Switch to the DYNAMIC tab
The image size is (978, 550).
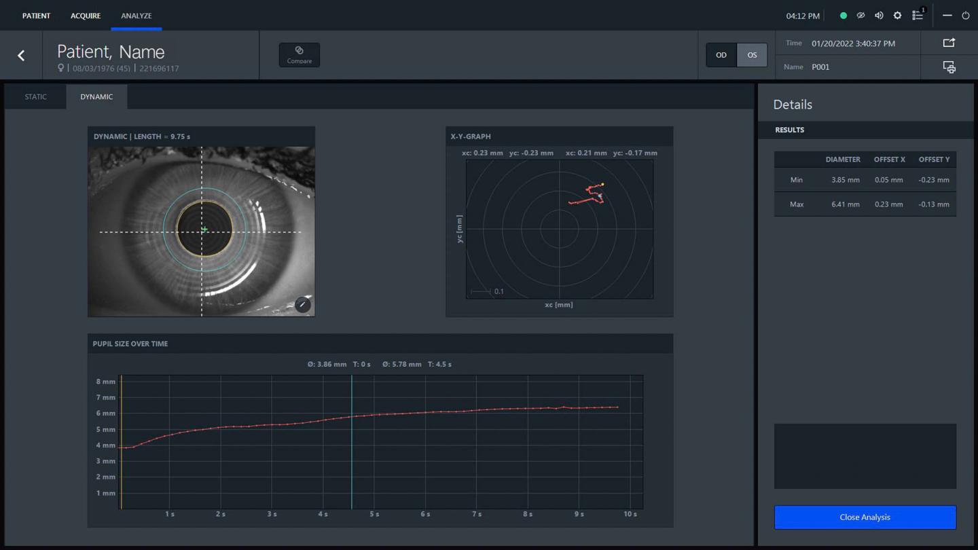point(96,96)
